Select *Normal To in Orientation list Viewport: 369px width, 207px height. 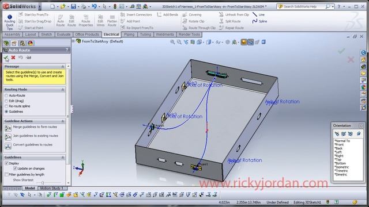pos(342,141)
